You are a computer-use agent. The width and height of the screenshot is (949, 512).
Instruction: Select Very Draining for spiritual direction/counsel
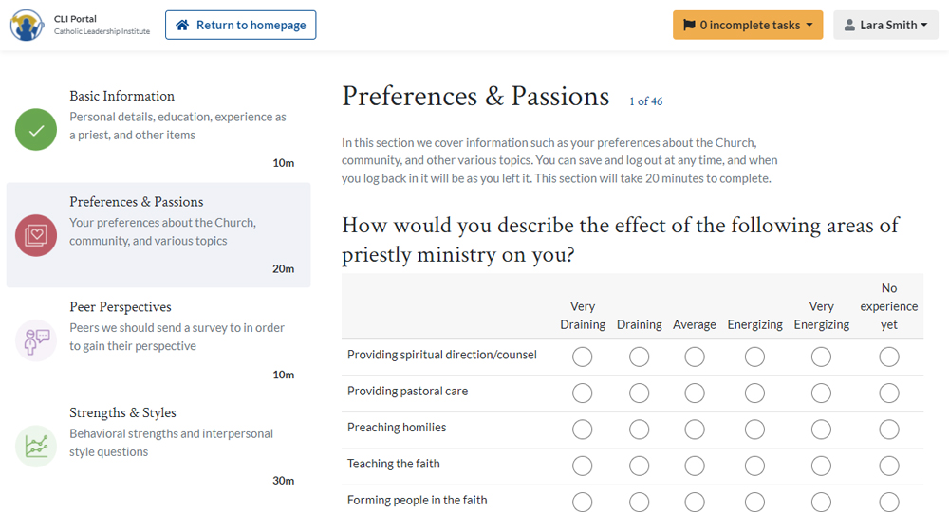point(583,357)
